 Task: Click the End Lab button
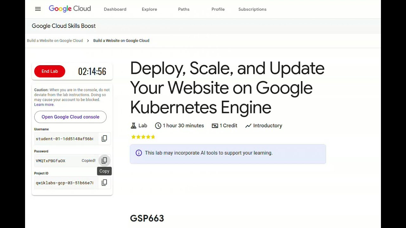50,71
